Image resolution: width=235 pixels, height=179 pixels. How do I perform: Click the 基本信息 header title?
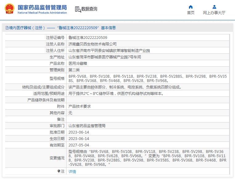point(108,28)
